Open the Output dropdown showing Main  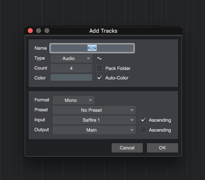pyautogui.click(x=94, y=130)
